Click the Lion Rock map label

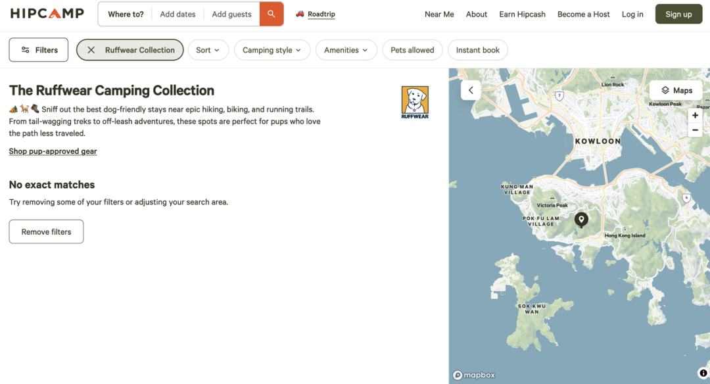(x=612, y=85)
